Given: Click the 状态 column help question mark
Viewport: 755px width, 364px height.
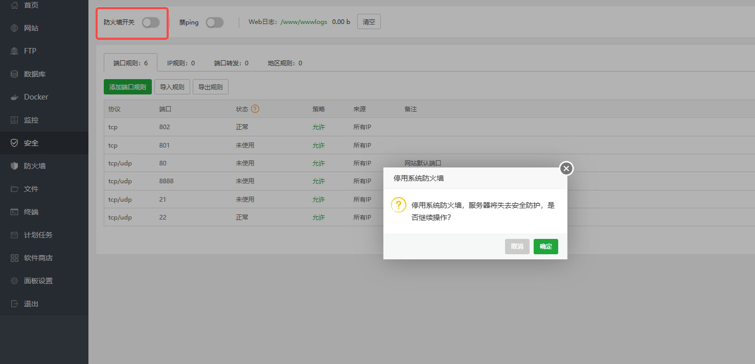Looking at the screenshot, I should pyautogui.click(x=255, y=109).
